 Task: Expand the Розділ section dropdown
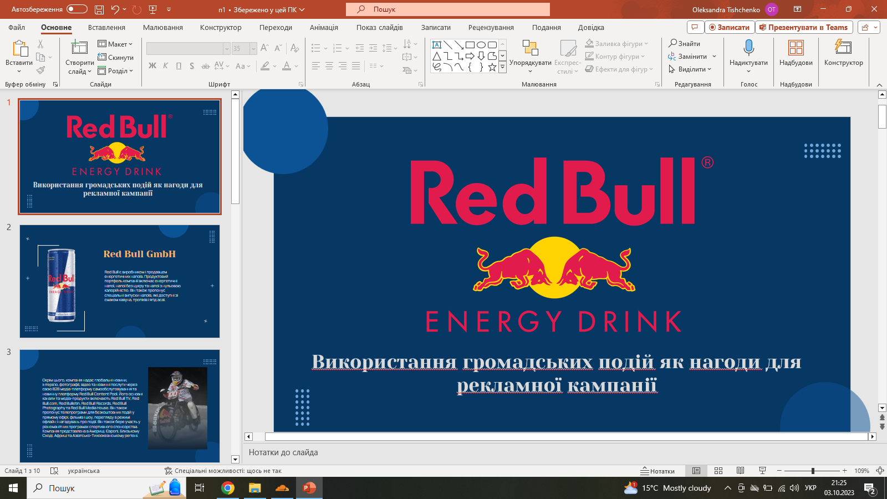coord(115,70)
